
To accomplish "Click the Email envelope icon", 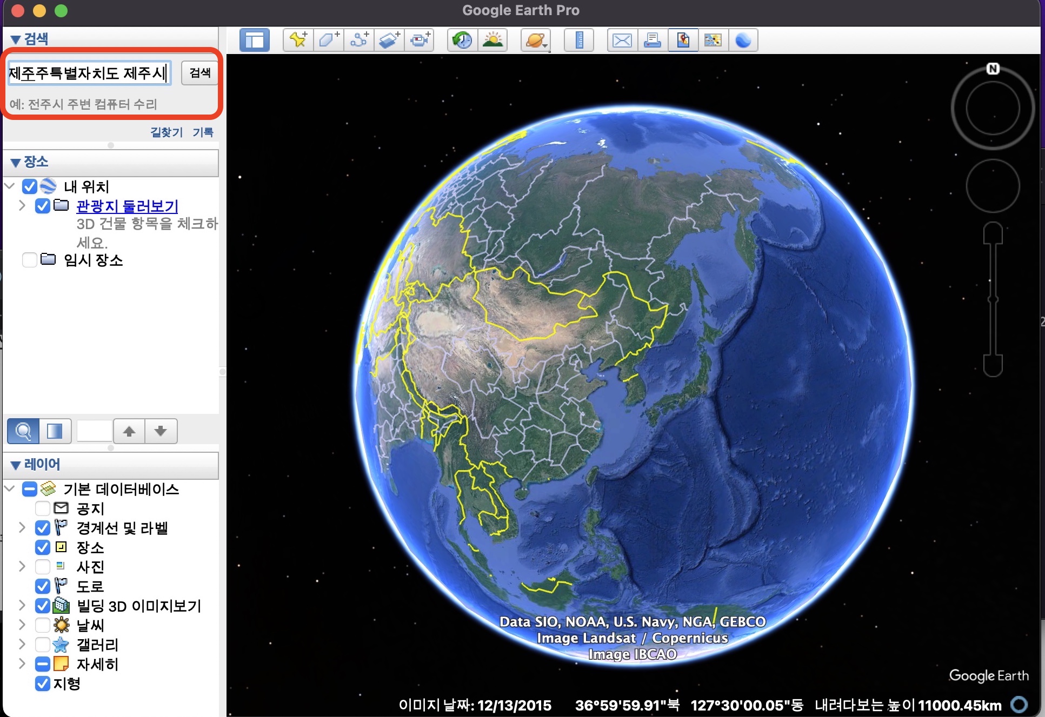I will click(622, 40).
